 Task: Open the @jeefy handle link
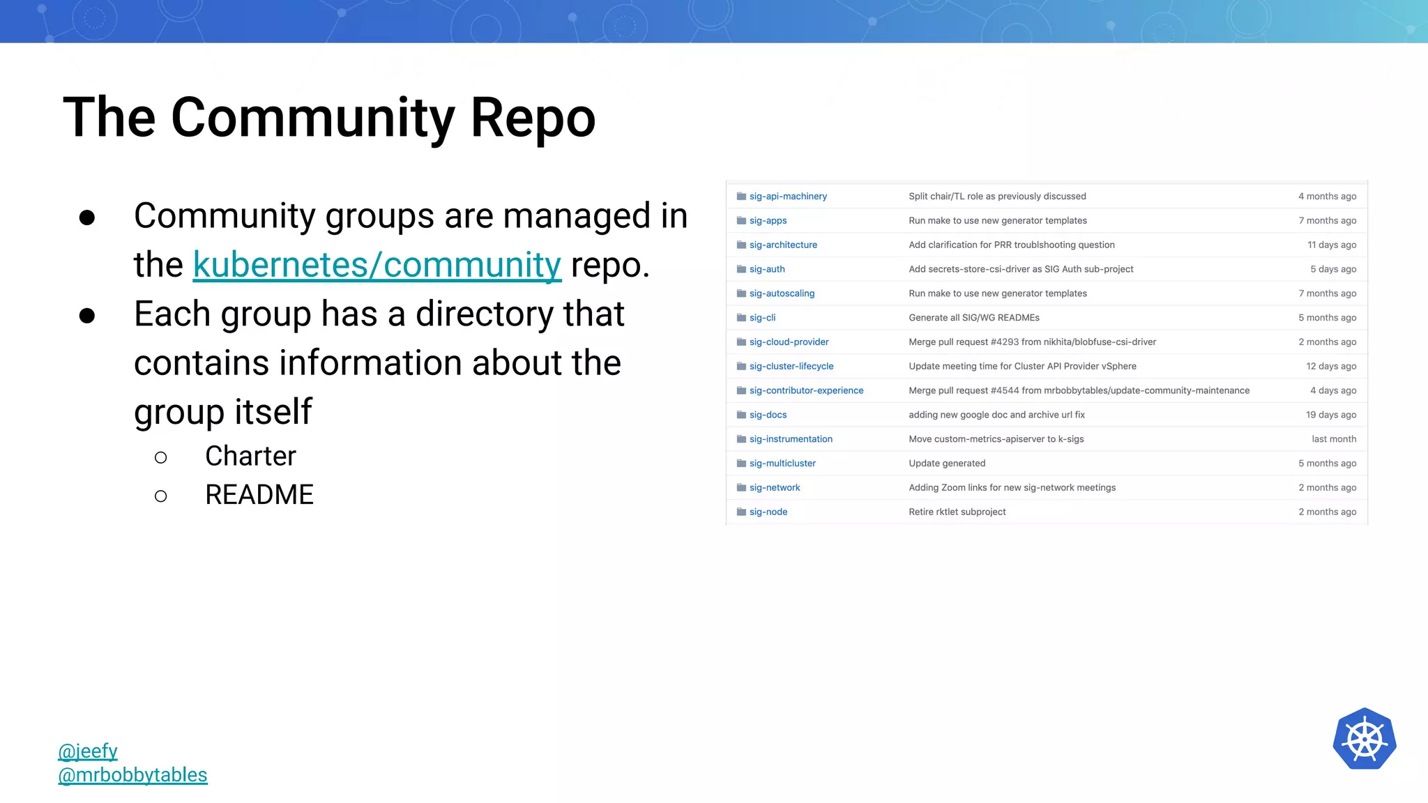point(88,751)
